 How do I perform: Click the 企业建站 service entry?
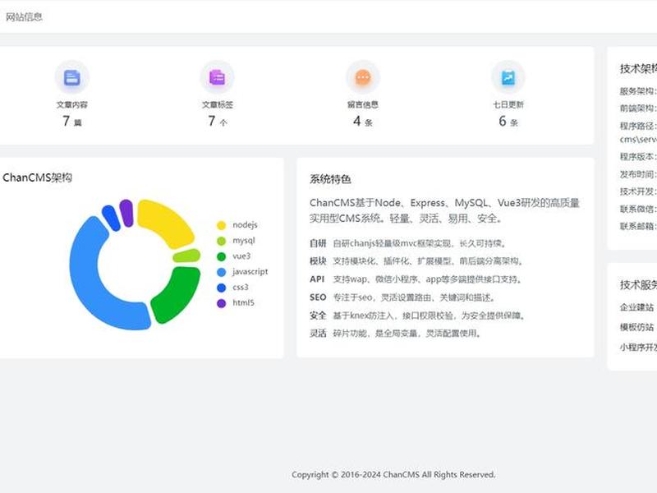[636, 307]
